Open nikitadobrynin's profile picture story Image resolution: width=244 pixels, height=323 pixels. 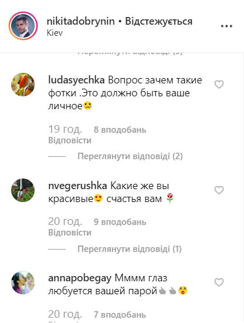23,26
